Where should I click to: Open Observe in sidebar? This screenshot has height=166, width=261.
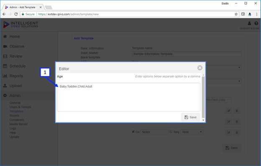click(x=17, y=46)
